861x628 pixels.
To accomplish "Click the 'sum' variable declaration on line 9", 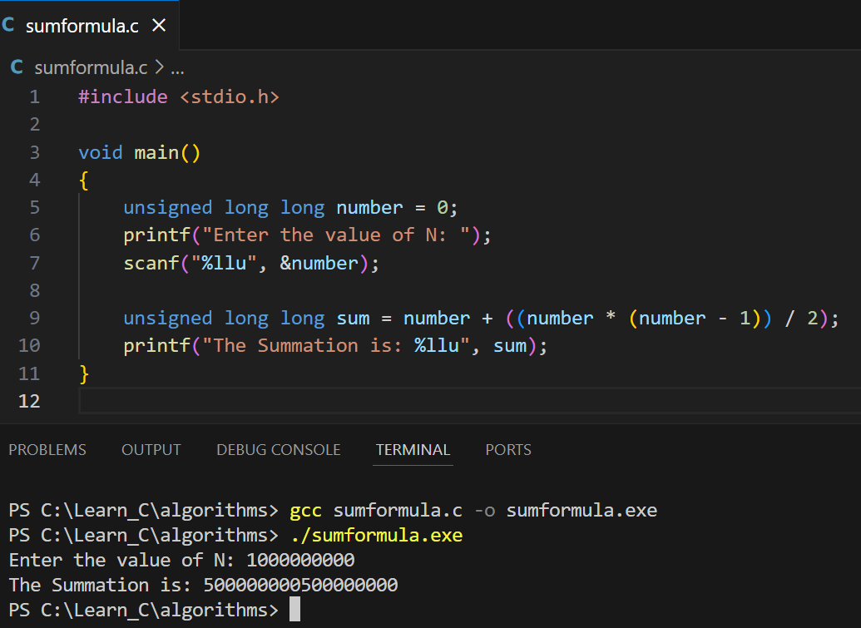I will tap(353, 319).
